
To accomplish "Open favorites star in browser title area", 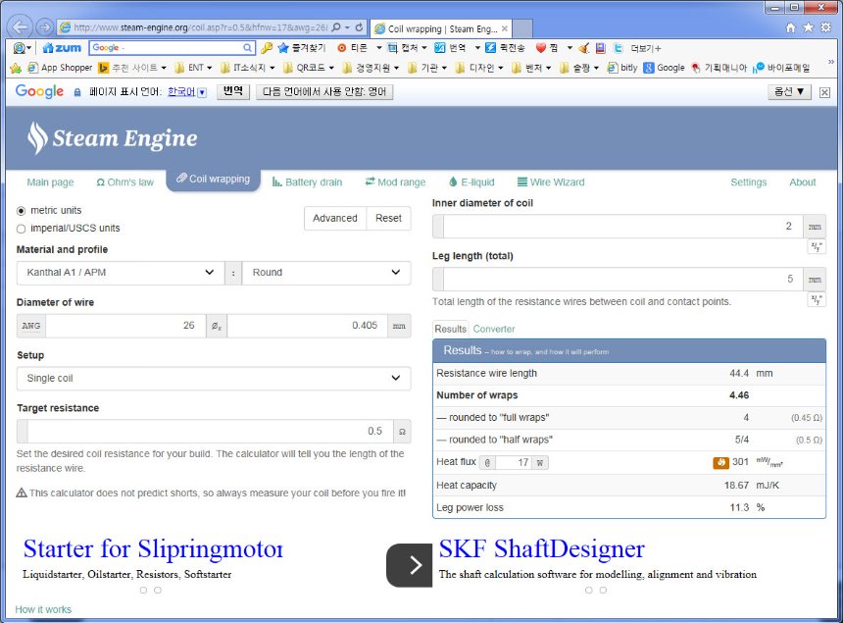I will point(808,27).
